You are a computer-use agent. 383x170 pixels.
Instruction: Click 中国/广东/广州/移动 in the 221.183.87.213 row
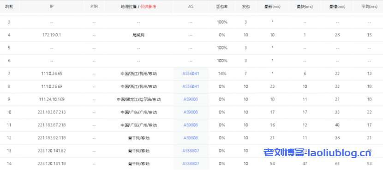point(138,112)
